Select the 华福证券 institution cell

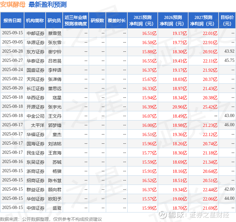pyautogui.click(x=35, y=134)
